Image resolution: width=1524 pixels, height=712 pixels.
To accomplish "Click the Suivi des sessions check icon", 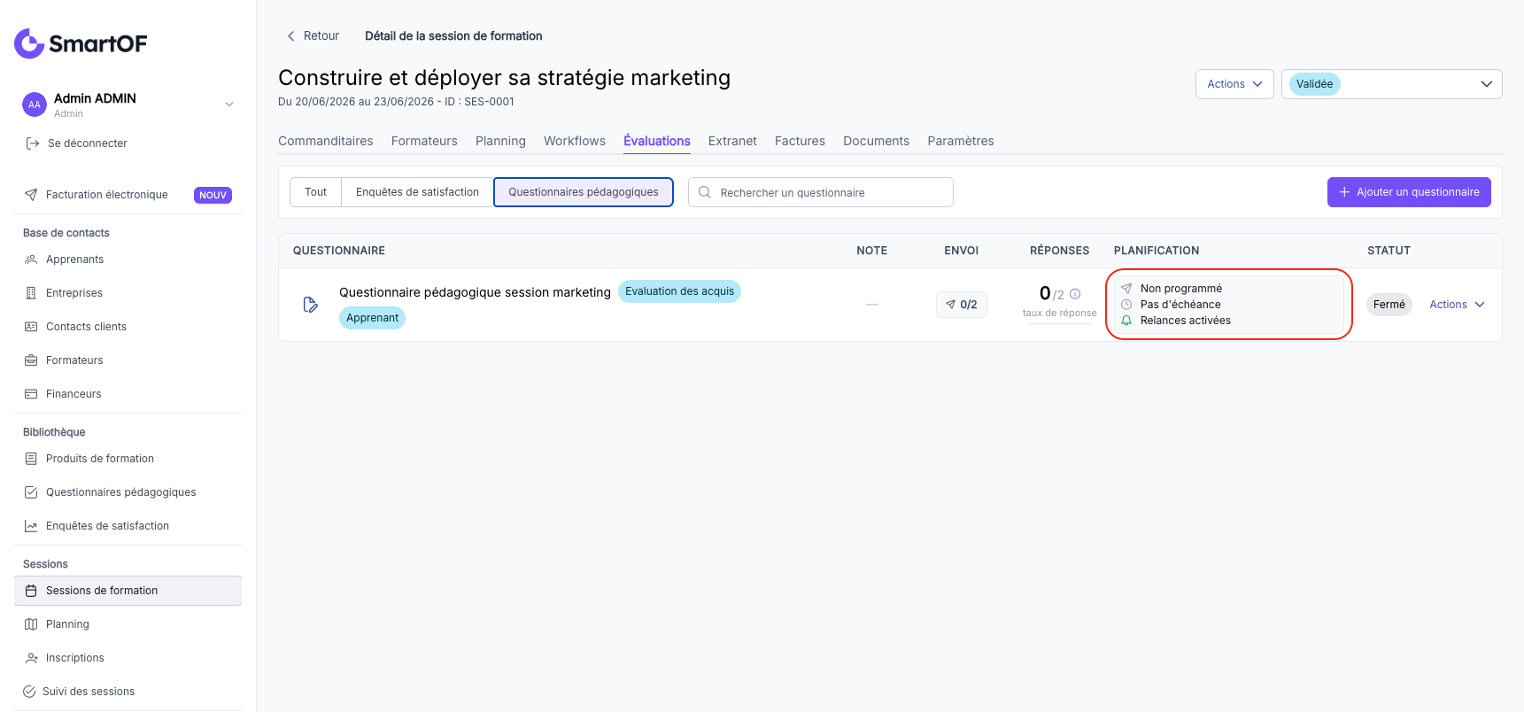I will tap(29, 692).
